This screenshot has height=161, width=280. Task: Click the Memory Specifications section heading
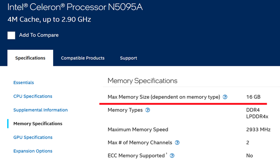pos(142,80)
